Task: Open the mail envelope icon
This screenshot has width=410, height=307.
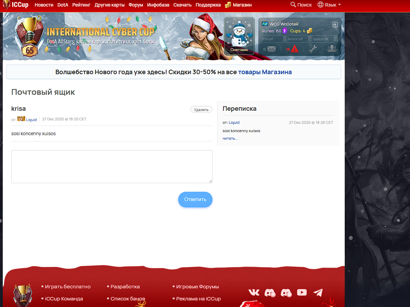Action: [x=271, y=49]
